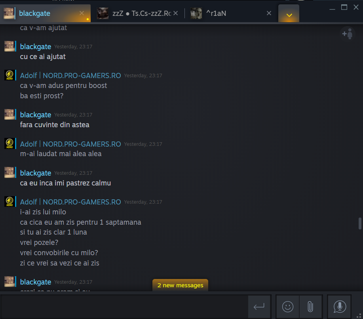Click the zzZ tab avatar image
This screenshot has height=319, width=363.
coord(103,13)
